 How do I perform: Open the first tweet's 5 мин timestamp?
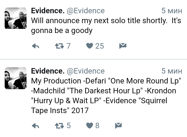coord(172,11)
